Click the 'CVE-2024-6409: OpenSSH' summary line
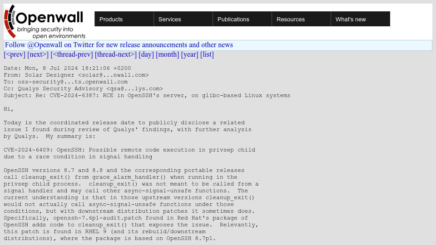 coord(129,150)
